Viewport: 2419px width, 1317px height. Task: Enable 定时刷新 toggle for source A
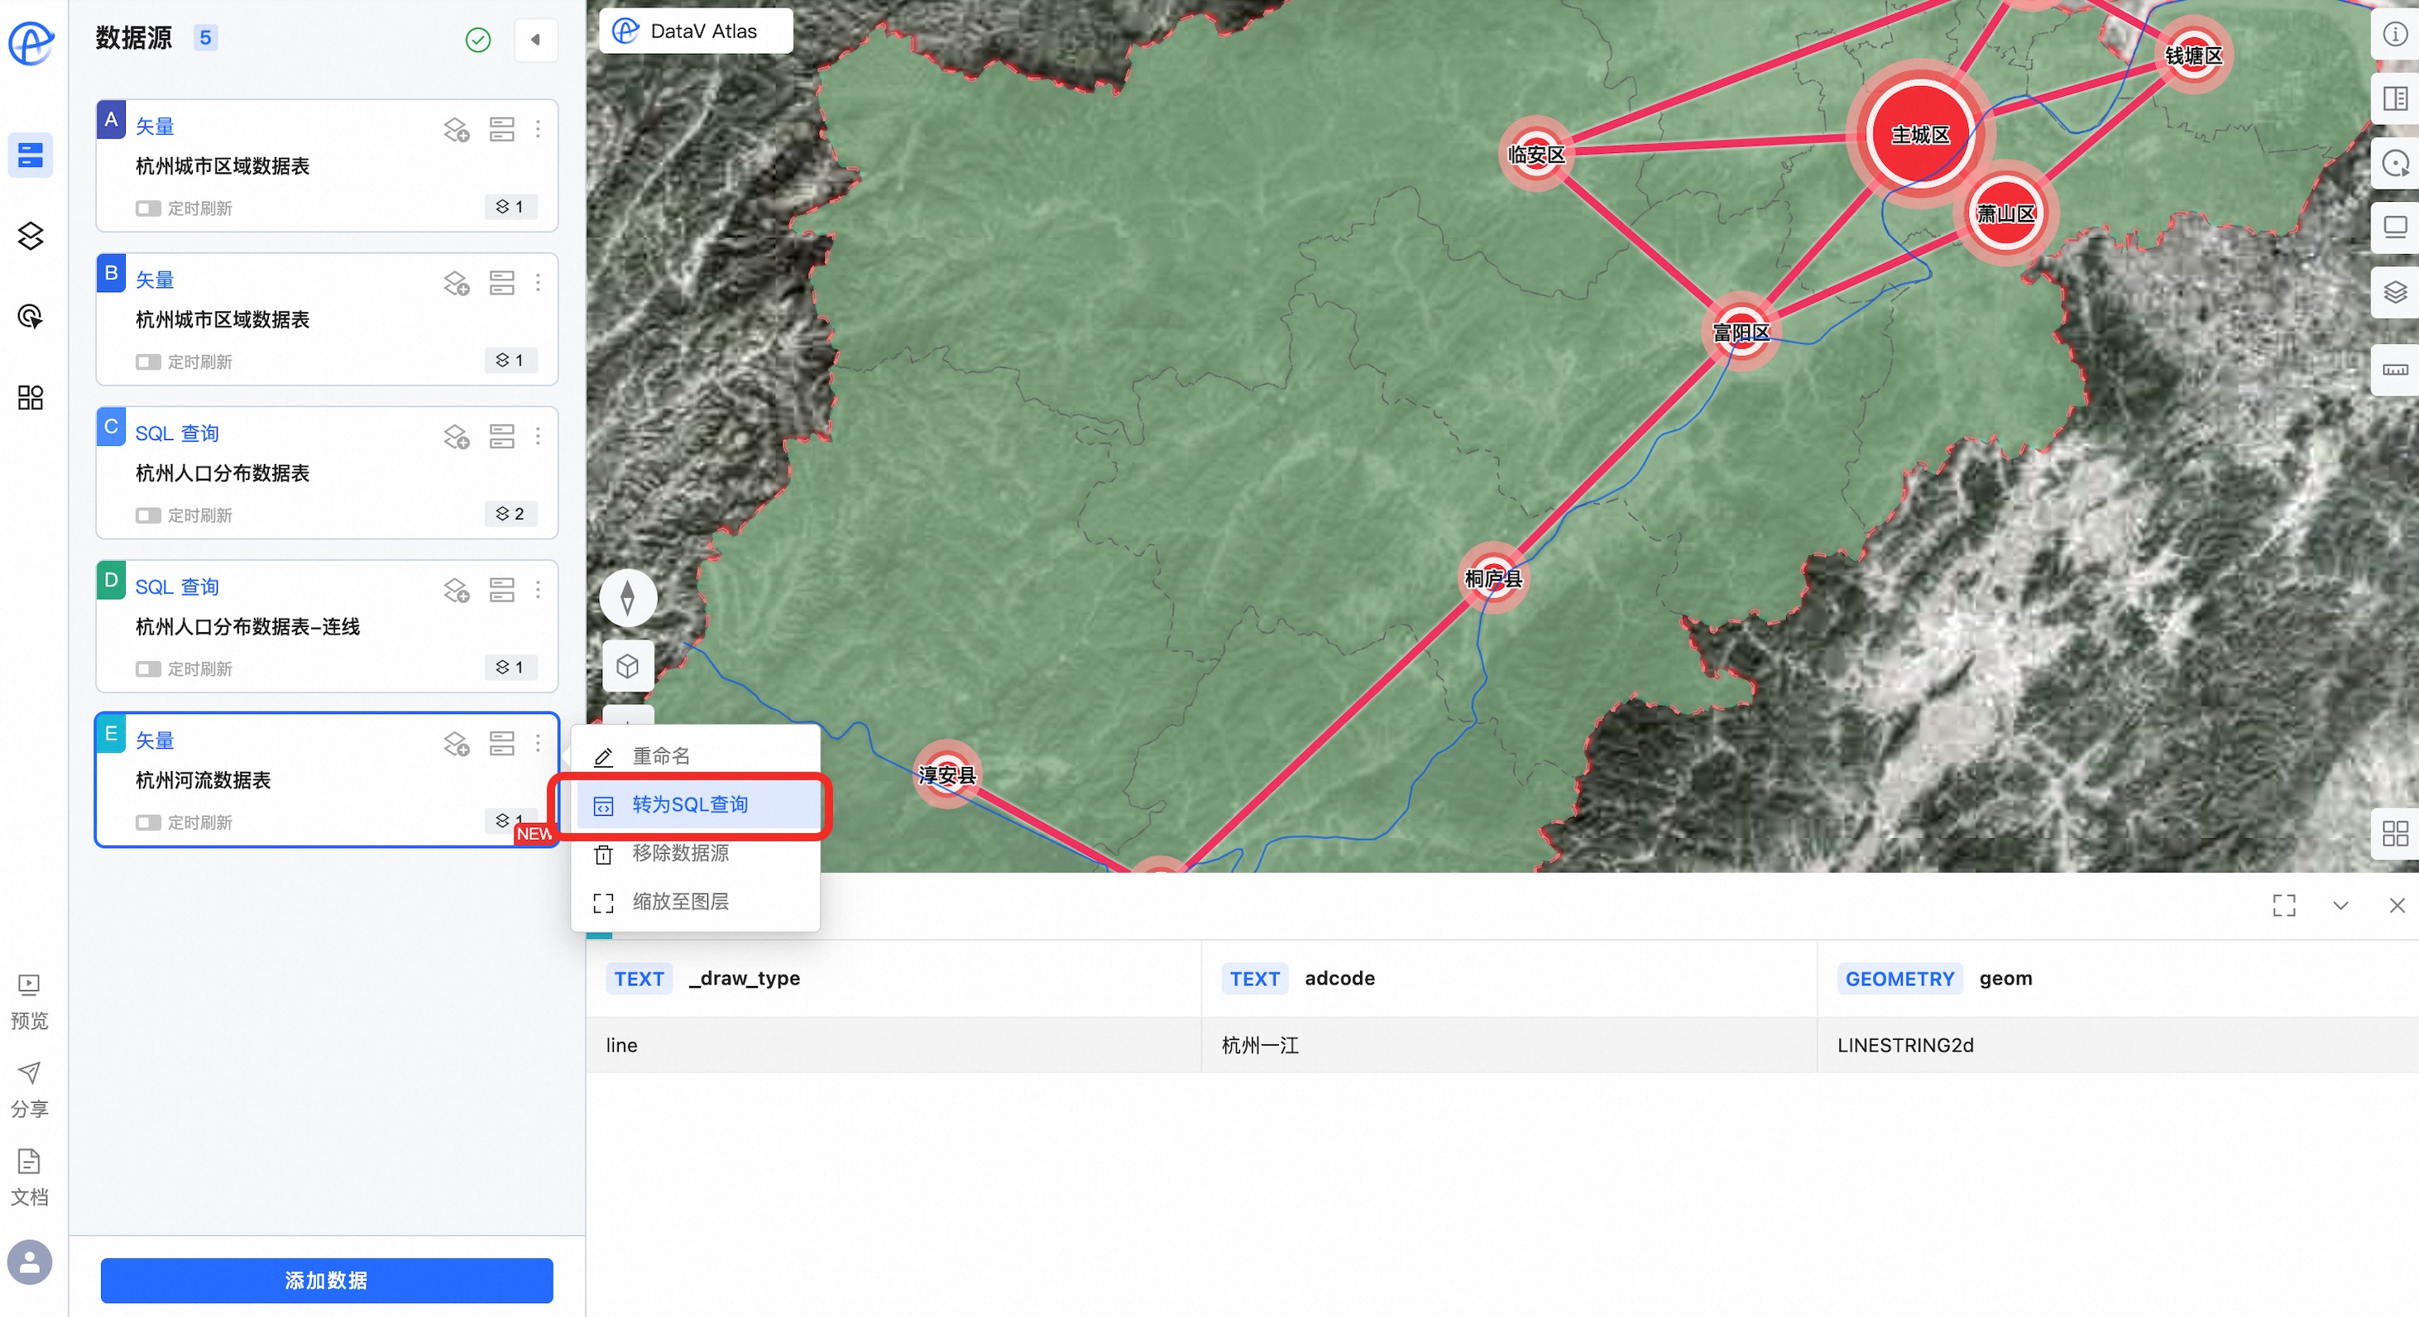click(x=148, y=208)
